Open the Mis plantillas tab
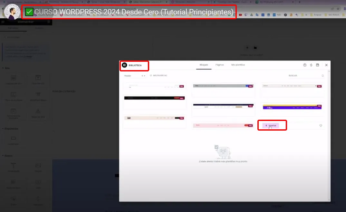 pos(238,65)
